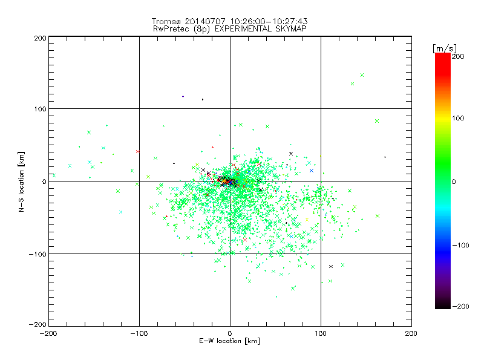Click the purple dot above the 100 km gridline
484x363 pixels.
pos(183,97)
